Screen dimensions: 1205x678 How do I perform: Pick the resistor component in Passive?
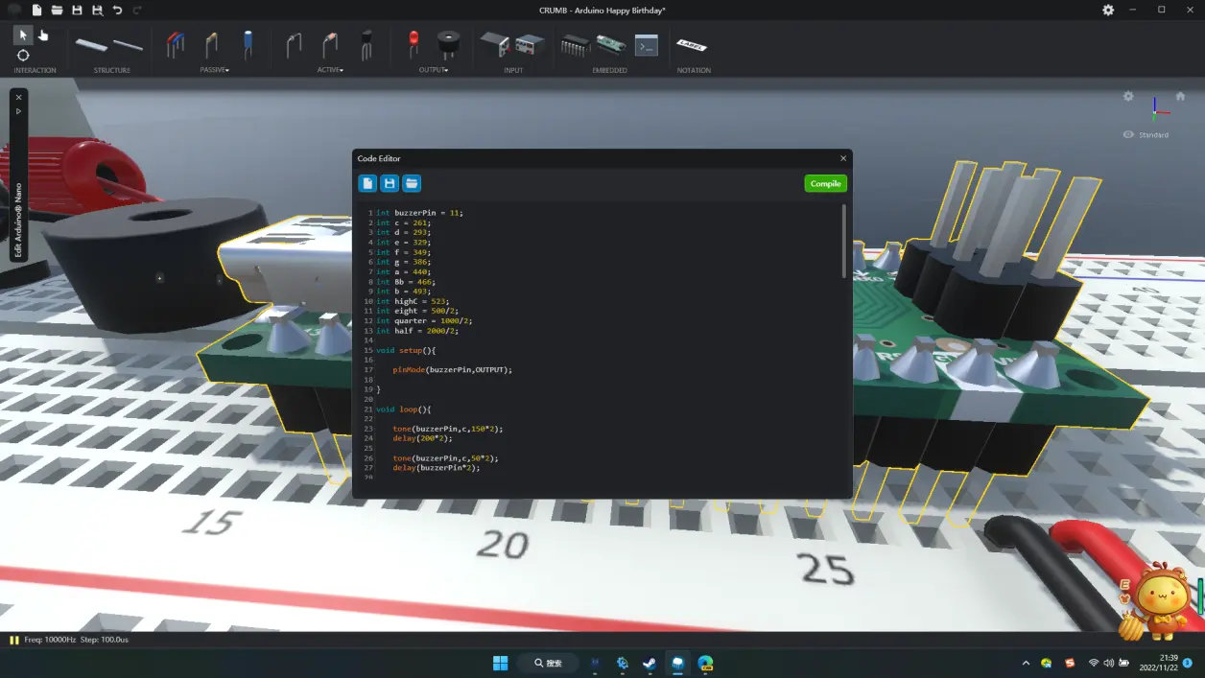coord(211,44)
